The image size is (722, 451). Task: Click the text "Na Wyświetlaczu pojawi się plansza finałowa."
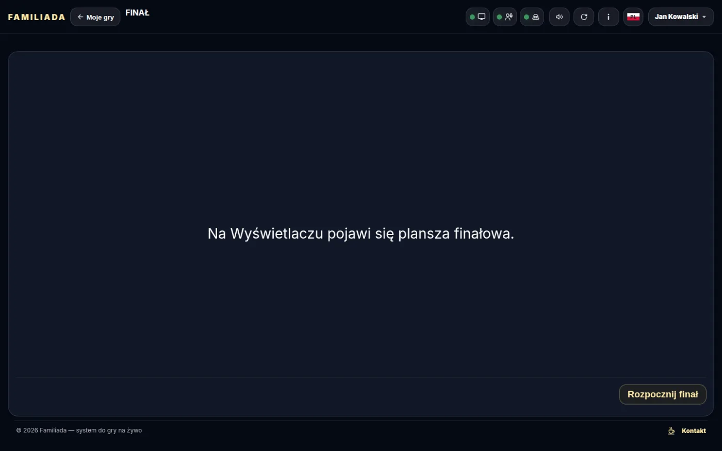[x=361, y=233]
